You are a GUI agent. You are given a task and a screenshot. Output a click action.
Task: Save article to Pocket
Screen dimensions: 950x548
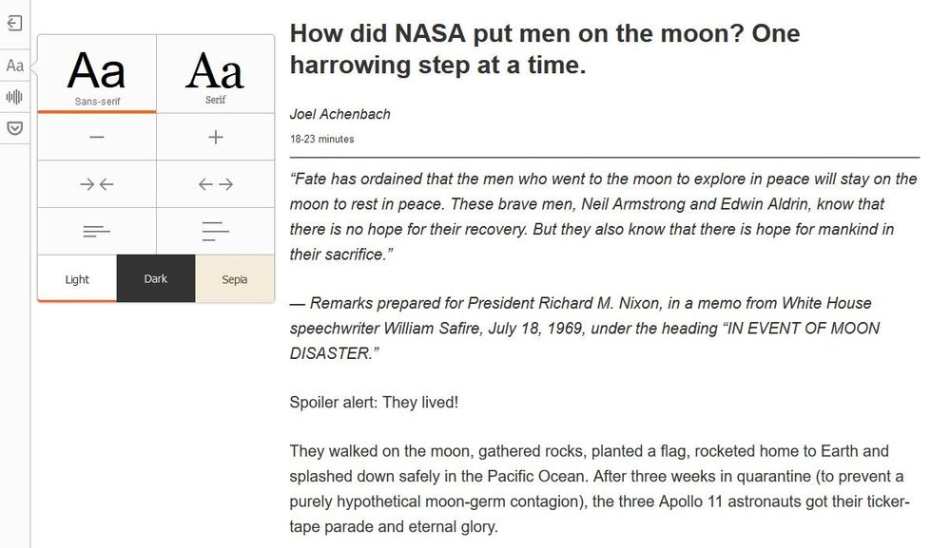14,127
